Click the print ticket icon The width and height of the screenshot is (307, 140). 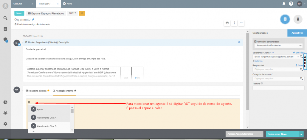(227, 23)
